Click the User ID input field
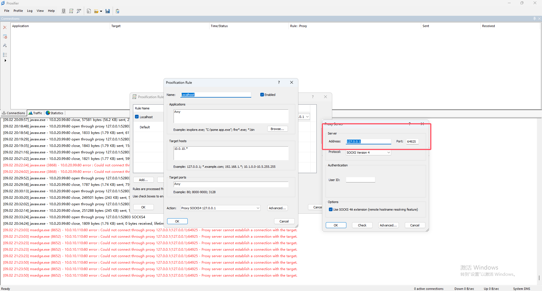Screen dimensions: 542x291 tap(360, 180)
